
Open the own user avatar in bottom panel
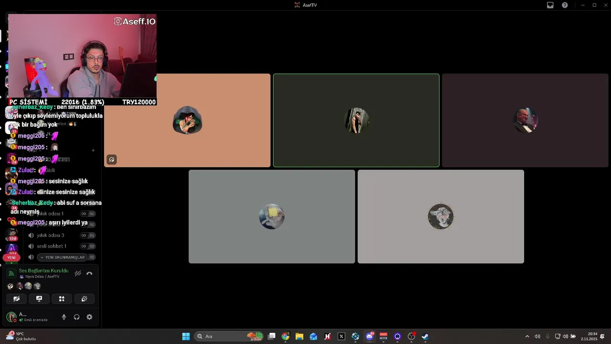click(11, 317)
